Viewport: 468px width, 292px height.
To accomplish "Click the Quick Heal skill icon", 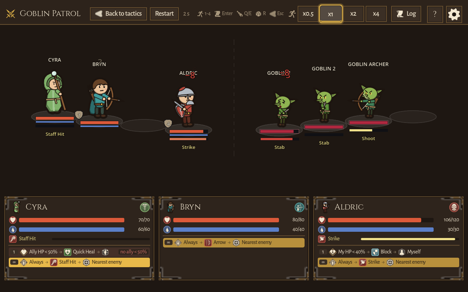I will pyautogui.click(x=68, y=252).
